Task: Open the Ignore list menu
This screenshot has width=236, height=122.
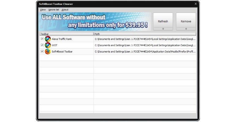Action: point(54,10)
